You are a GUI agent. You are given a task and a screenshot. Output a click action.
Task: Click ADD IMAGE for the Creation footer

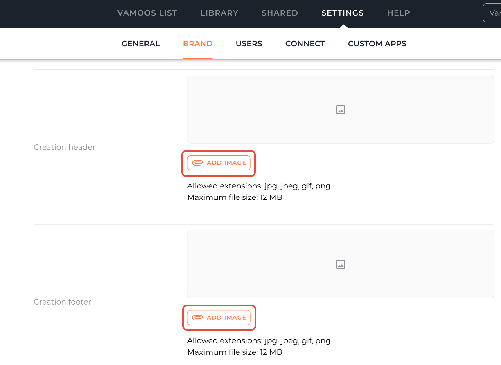coord(219,318)
